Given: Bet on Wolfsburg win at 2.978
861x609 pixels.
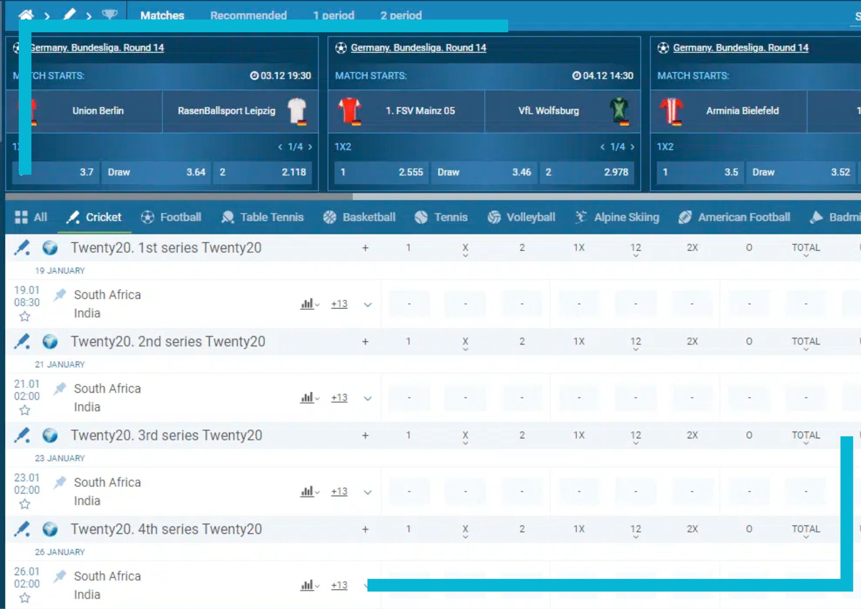Looking at the screenshot, I should tap(587, 172).
